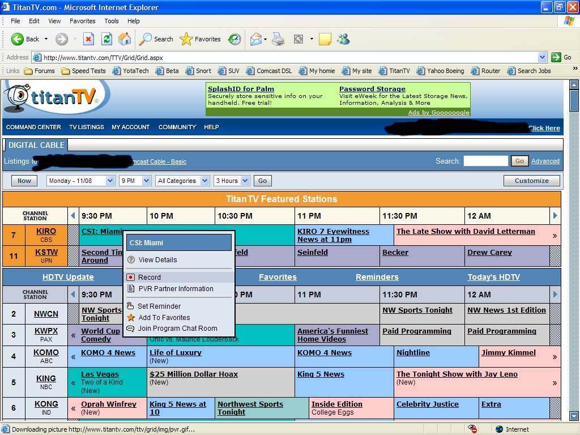Open the KIRO station link
The width and height of the screenshot is (580, 435).
click(46, 231)
